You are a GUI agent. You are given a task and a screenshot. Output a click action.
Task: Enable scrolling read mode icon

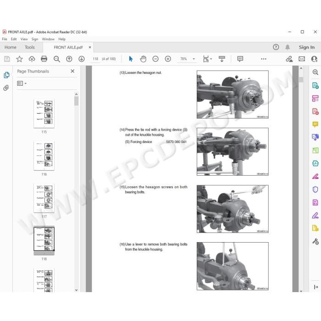[221, 59]
